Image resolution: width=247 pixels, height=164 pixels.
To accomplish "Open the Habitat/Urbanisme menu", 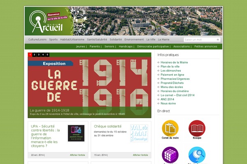I will pyautogui.click(x=72, y=39).
